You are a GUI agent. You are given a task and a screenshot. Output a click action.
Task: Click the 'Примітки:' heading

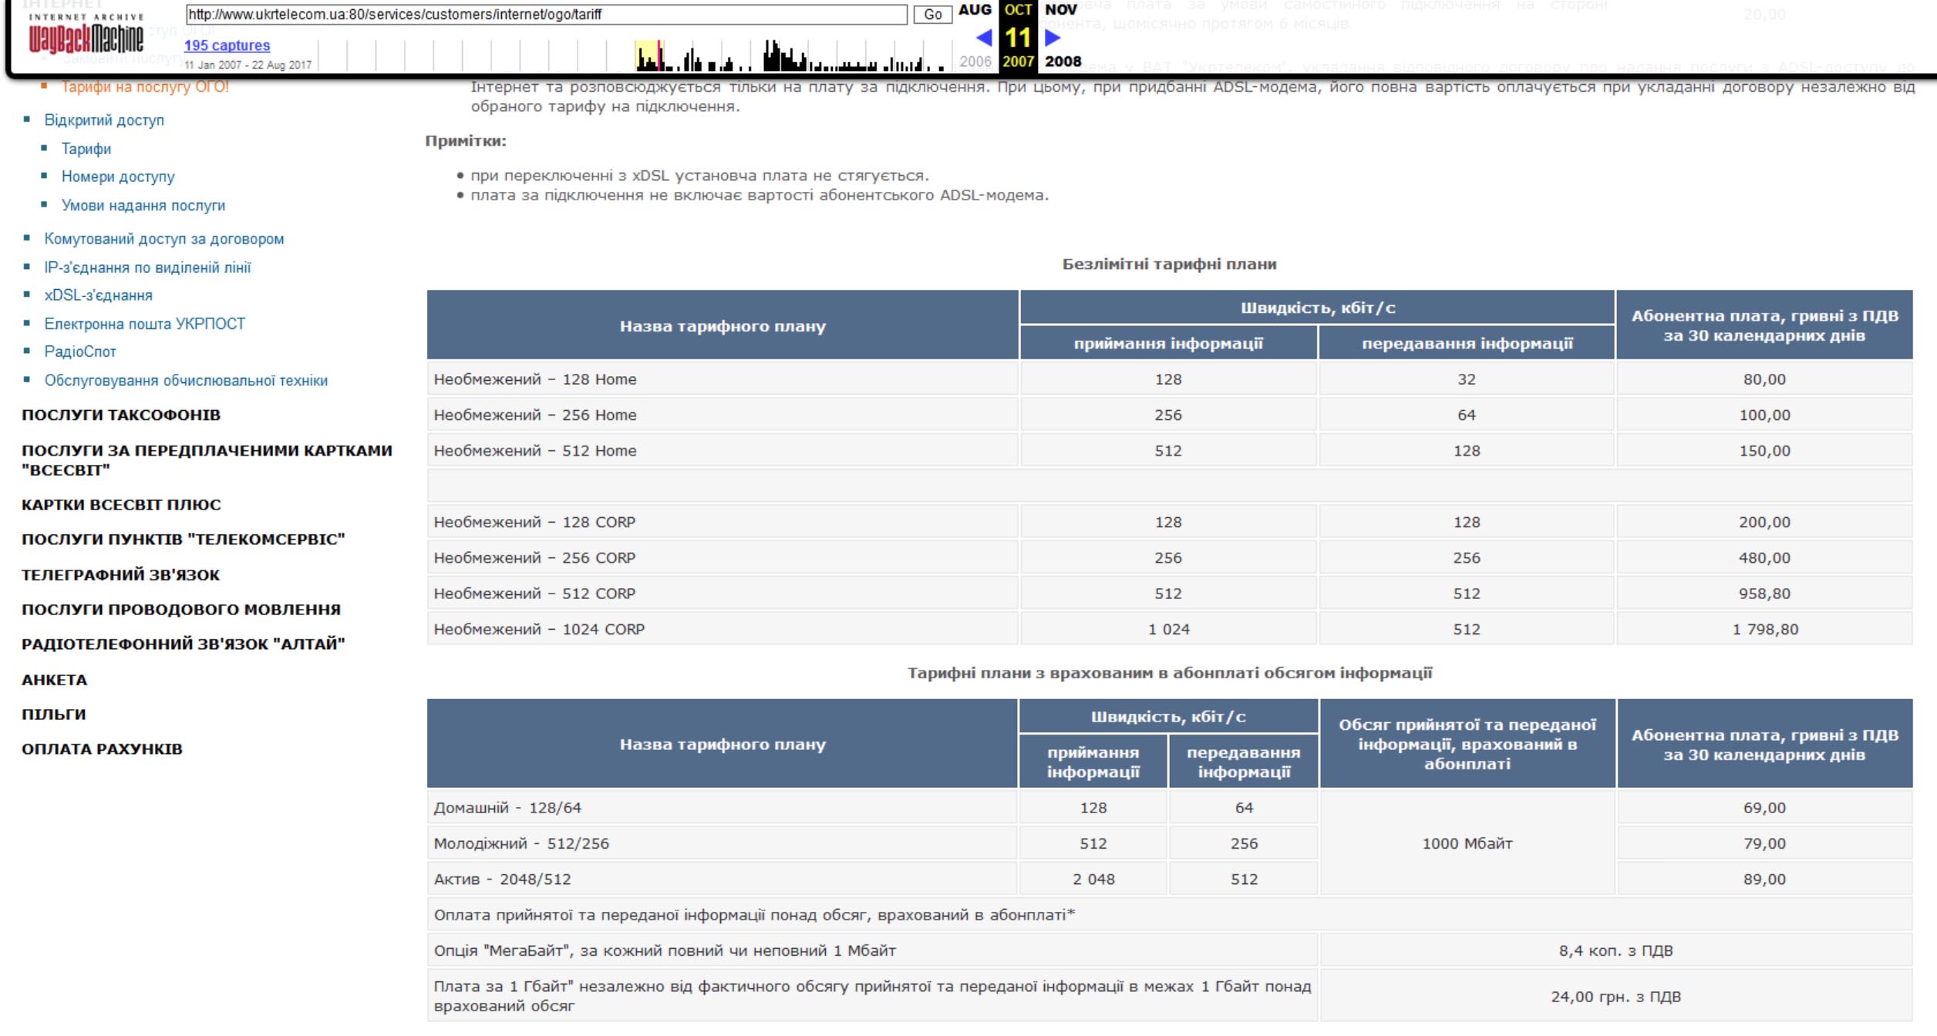465,141
